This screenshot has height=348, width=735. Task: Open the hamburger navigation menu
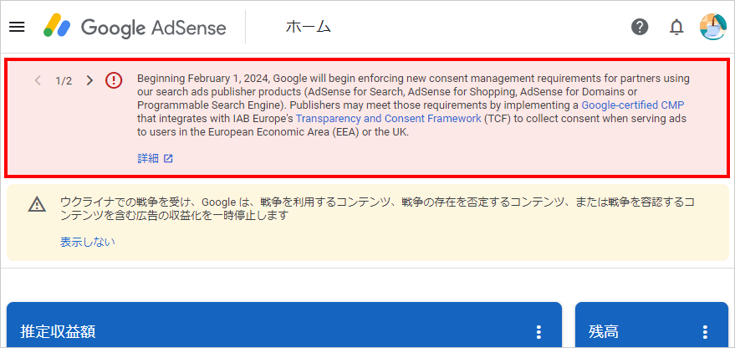tap(17, 28)
